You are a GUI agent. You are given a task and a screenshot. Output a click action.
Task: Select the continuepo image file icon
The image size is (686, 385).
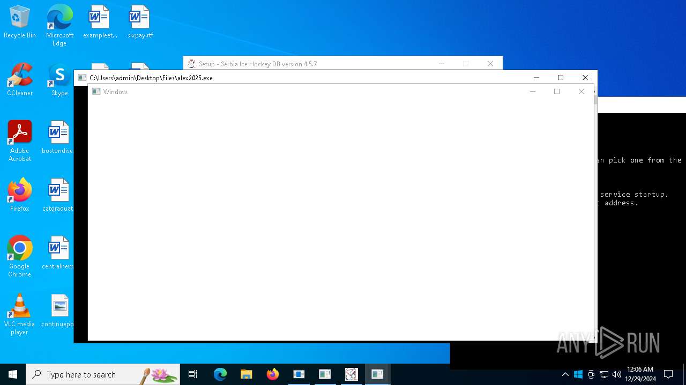click(58, 311)
